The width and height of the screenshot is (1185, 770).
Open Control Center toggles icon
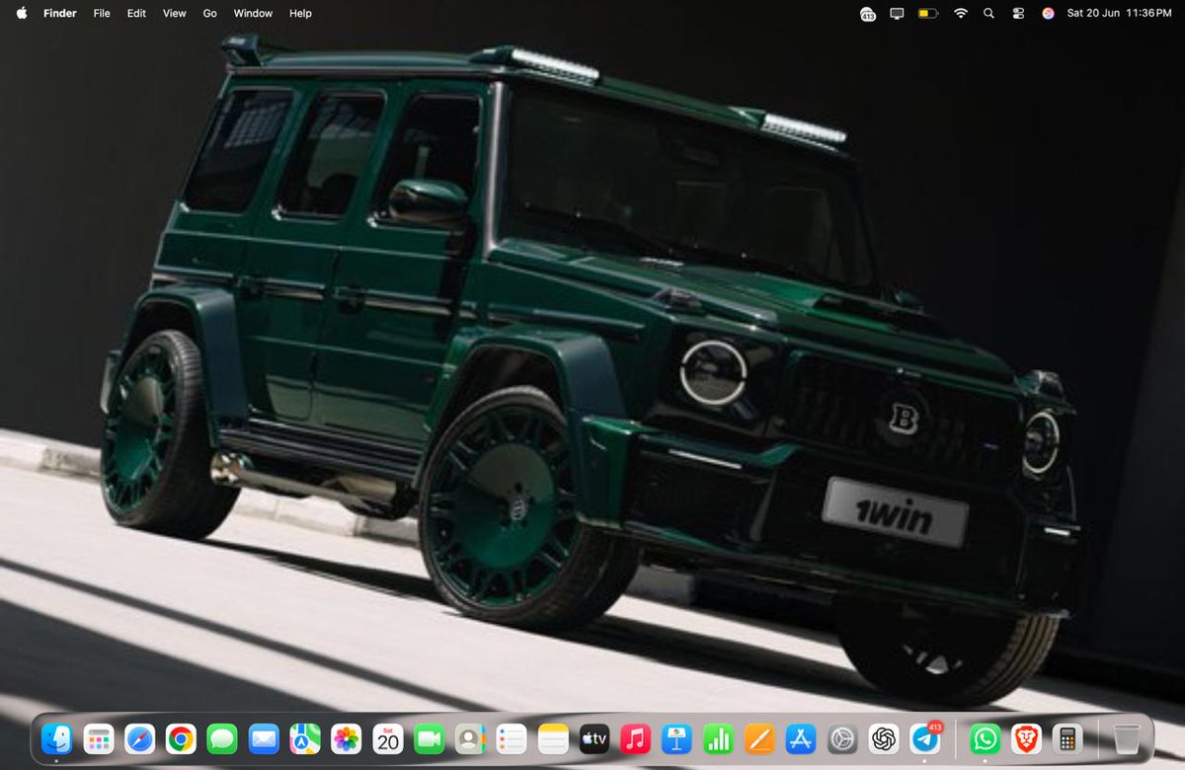tap(1018, 13)
